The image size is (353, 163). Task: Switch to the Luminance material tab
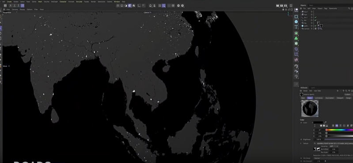point(319,98)
